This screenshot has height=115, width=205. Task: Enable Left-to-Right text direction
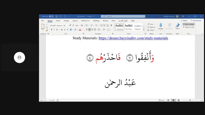coord(189,24)
